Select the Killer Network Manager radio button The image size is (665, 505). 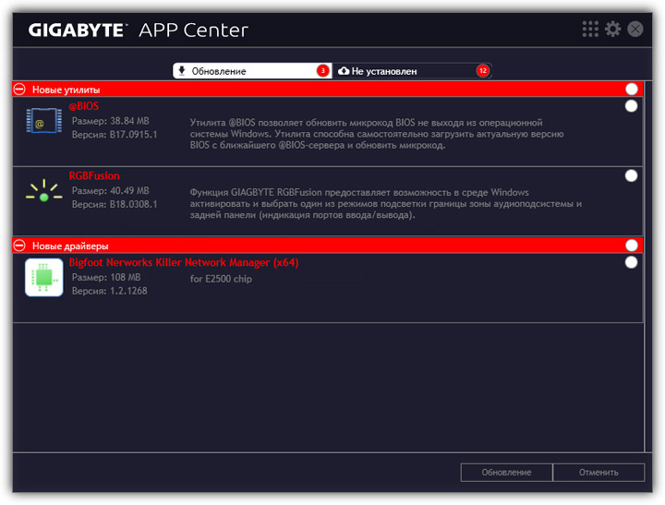pyautogui.click(x=631, y=262)
